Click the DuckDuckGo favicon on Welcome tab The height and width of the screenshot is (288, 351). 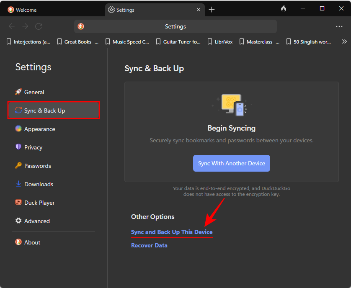point(11,10)
